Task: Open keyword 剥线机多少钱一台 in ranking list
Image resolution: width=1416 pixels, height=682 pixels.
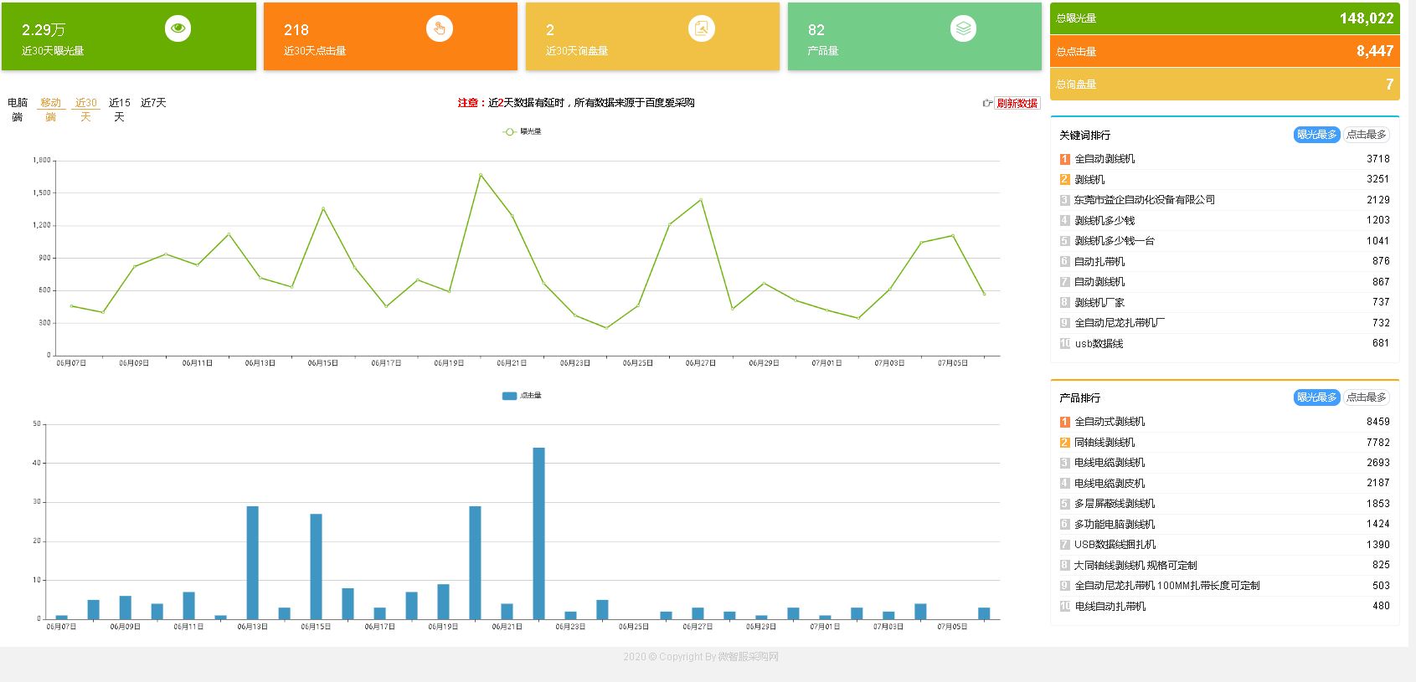Action: [x=1114, y=241]
